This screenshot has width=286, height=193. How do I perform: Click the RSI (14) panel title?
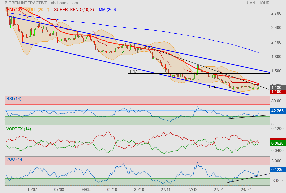coord(14,99)
